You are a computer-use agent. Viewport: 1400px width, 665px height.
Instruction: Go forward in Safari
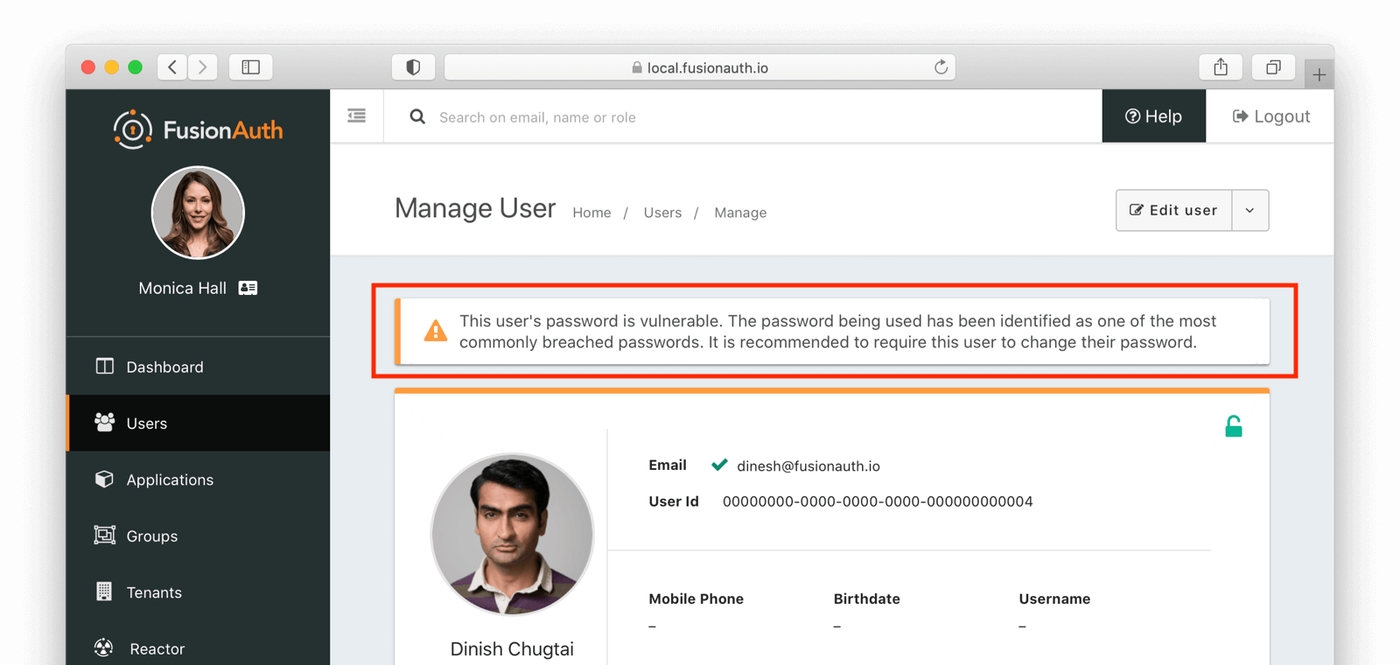point(203,67)
